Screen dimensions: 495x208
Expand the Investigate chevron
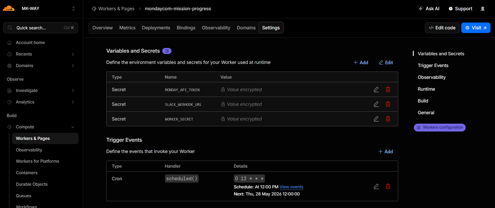click(x=73, y=90)
